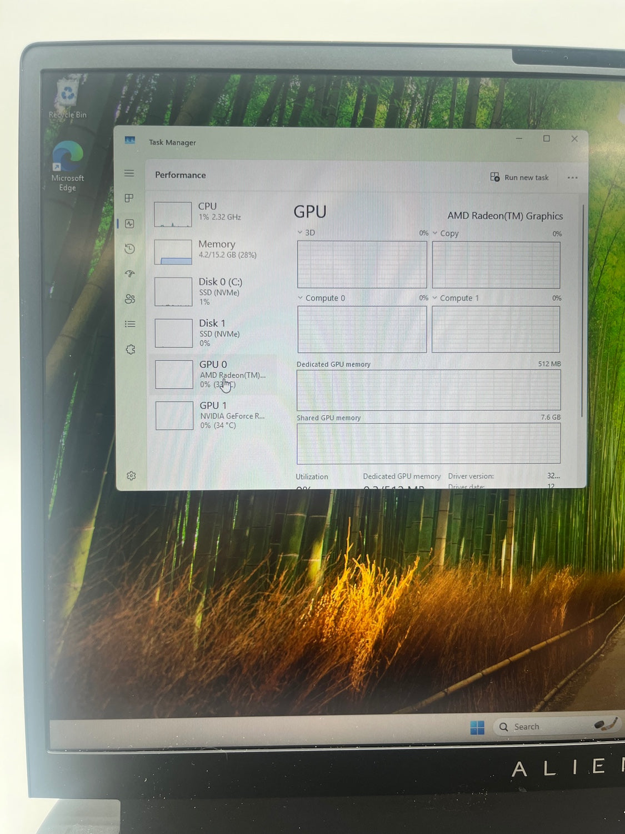This screenshot has width=625, height=834.
Task: Select the Performance page icon
Action: click(x=130, y=224)
